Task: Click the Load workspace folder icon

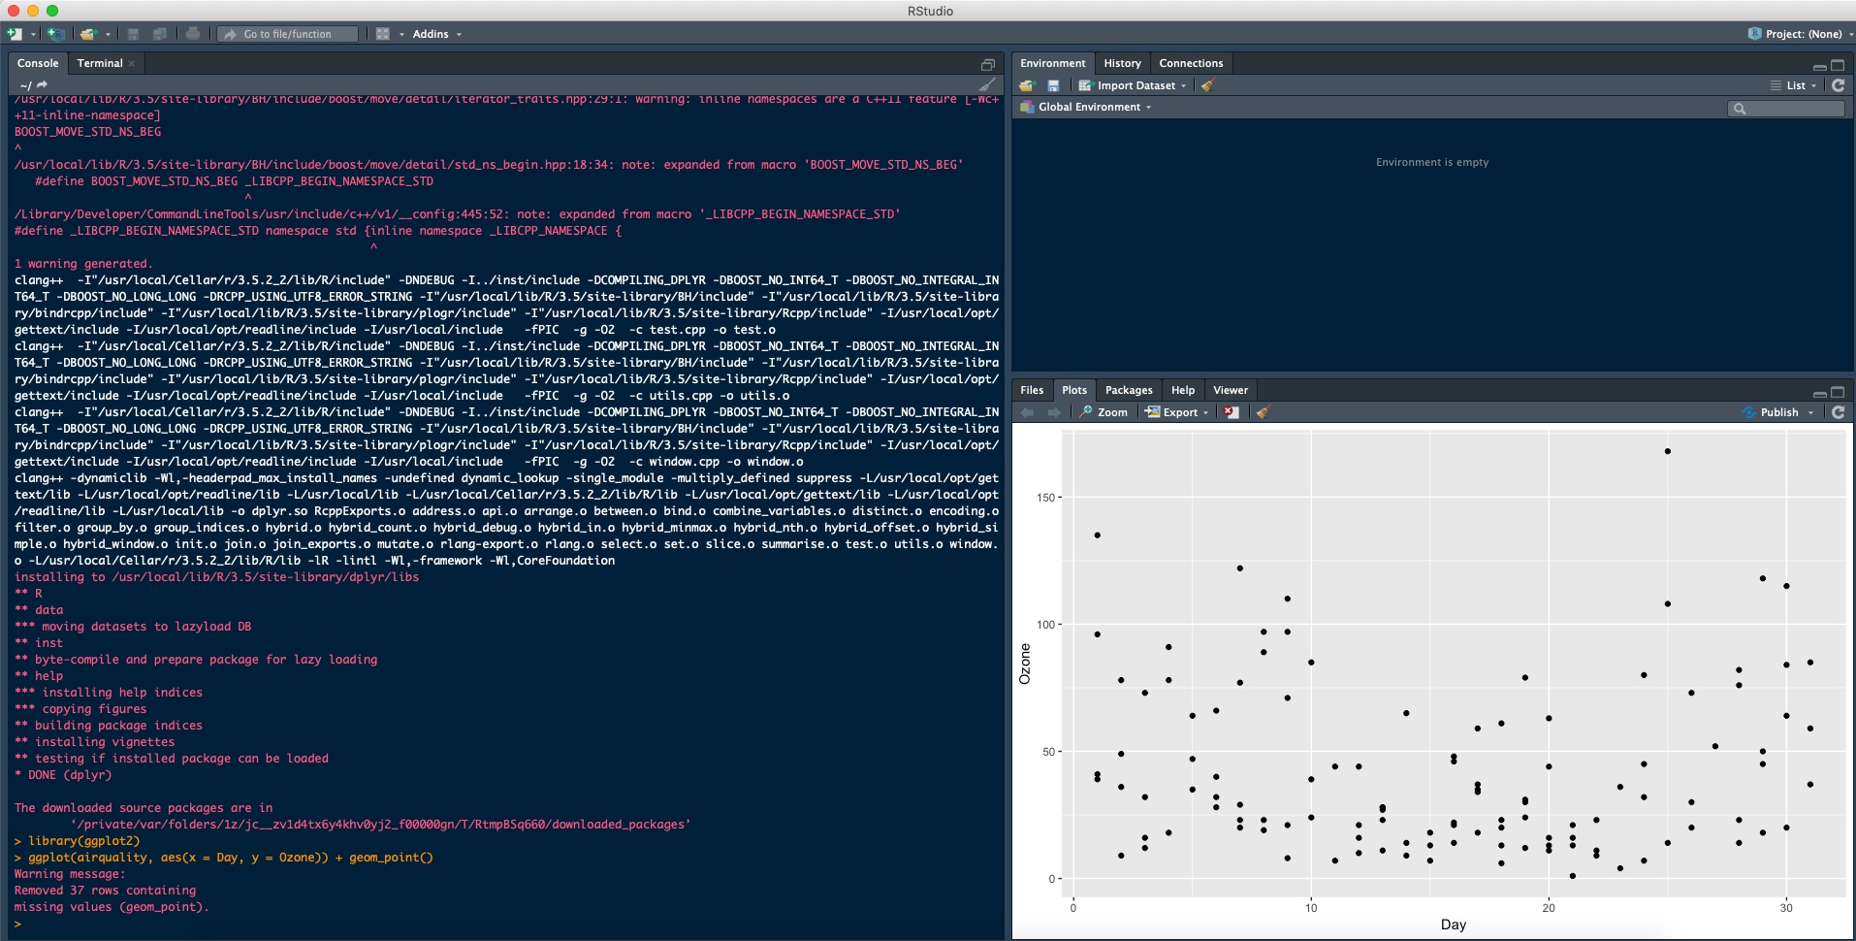Action: 1028,85
